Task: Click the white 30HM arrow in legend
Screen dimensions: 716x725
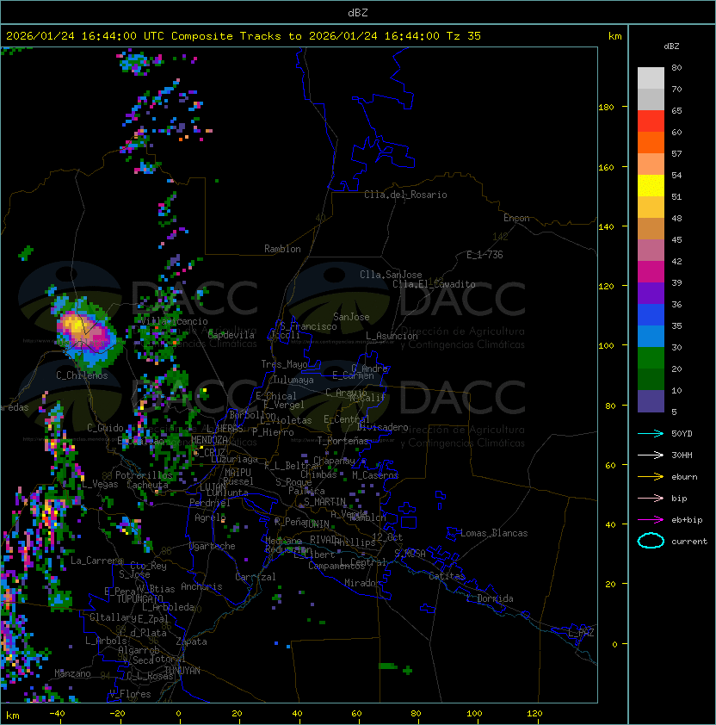Action: 651,455
